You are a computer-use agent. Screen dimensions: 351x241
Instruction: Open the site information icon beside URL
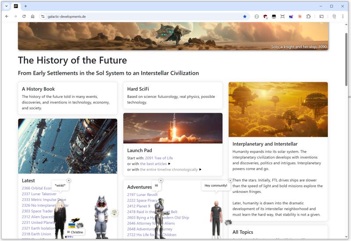point(43,16)
